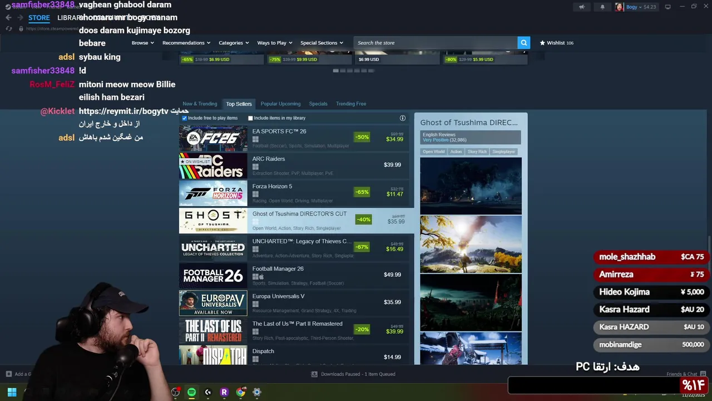Expand the Categories menu
This screenshot has width=712, height=401.
point(234,43)
